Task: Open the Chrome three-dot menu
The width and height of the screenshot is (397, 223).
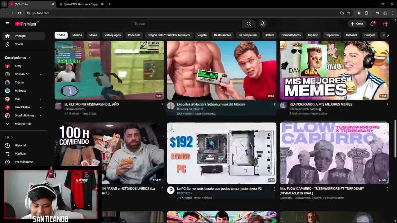Action: click(393, 13)
